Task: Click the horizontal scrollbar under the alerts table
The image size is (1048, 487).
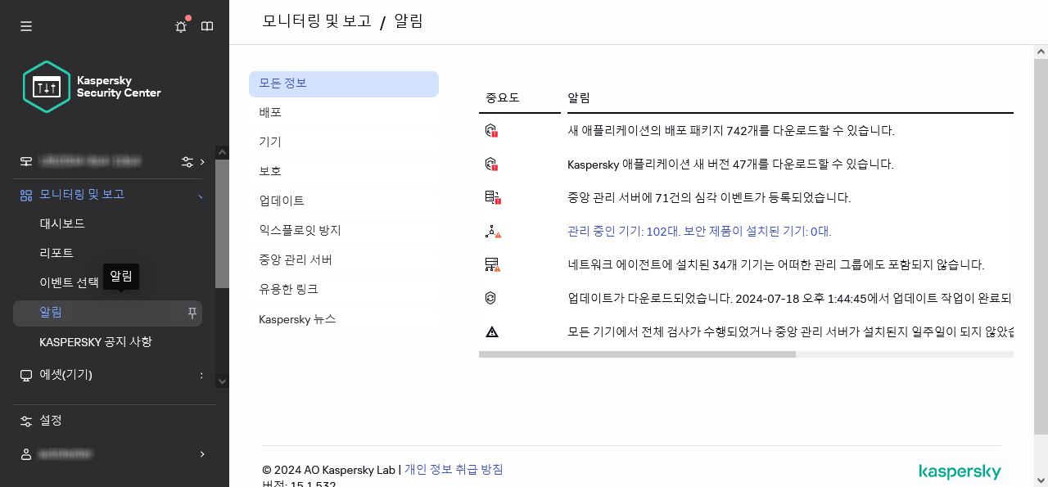Action: pyautogui.click(x=639, y=354)
